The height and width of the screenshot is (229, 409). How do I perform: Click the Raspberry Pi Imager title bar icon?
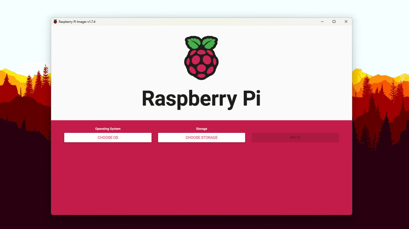coord(55,21)
